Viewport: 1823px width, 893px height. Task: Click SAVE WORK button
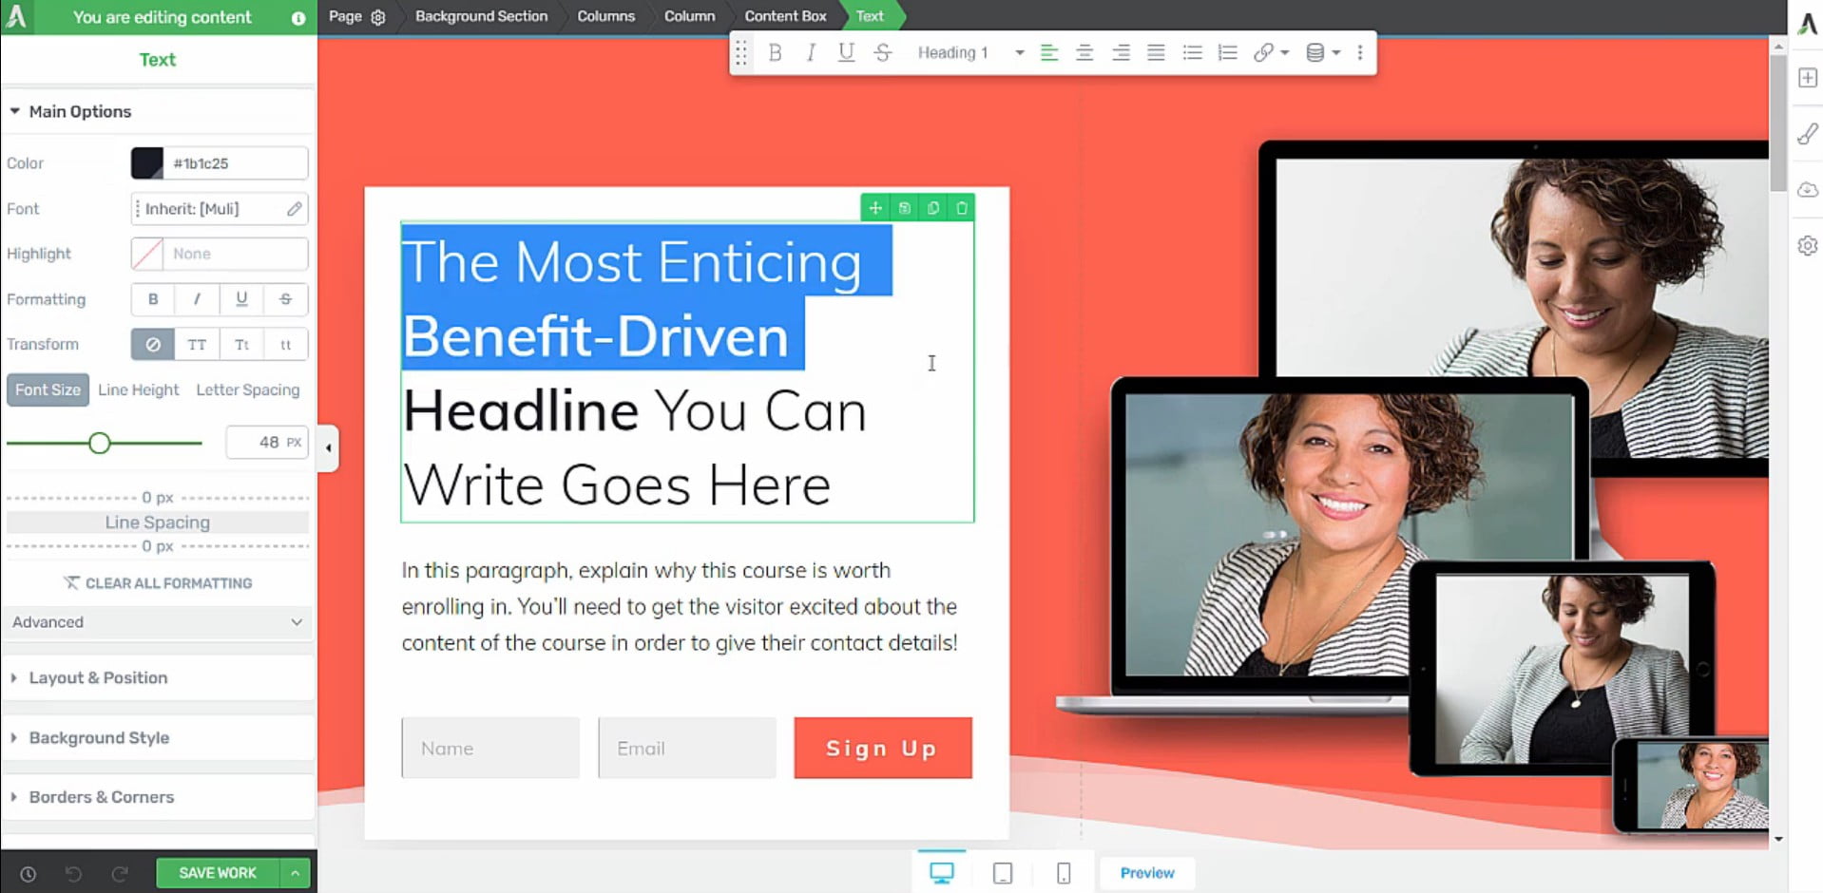[x=218, y=873]
